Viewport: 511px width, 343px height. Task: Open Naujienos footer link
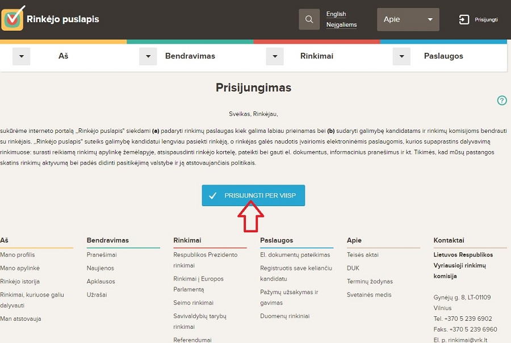[x=100, y=268]
